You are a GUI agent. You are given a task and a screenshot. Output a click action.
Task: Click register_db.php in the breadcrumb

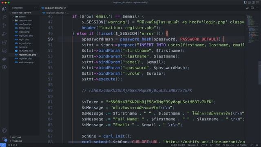pyautogui.click(x=55, y=13)
